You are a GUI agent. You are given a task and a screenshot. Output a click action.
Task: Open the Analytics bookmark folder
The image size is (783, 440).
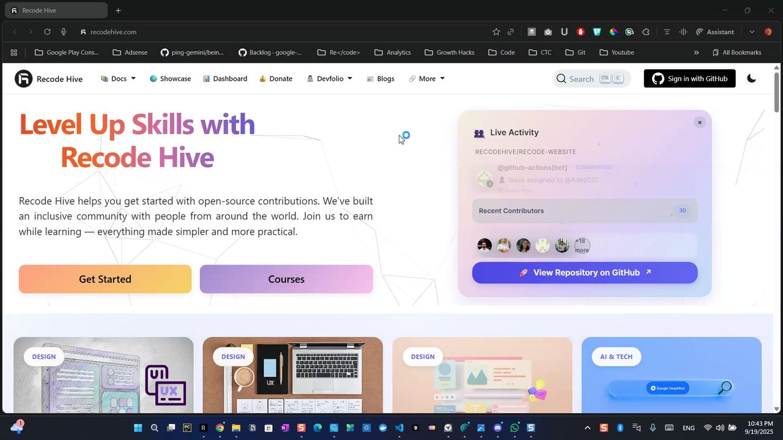pyautogui.click(x=393, y=53)
